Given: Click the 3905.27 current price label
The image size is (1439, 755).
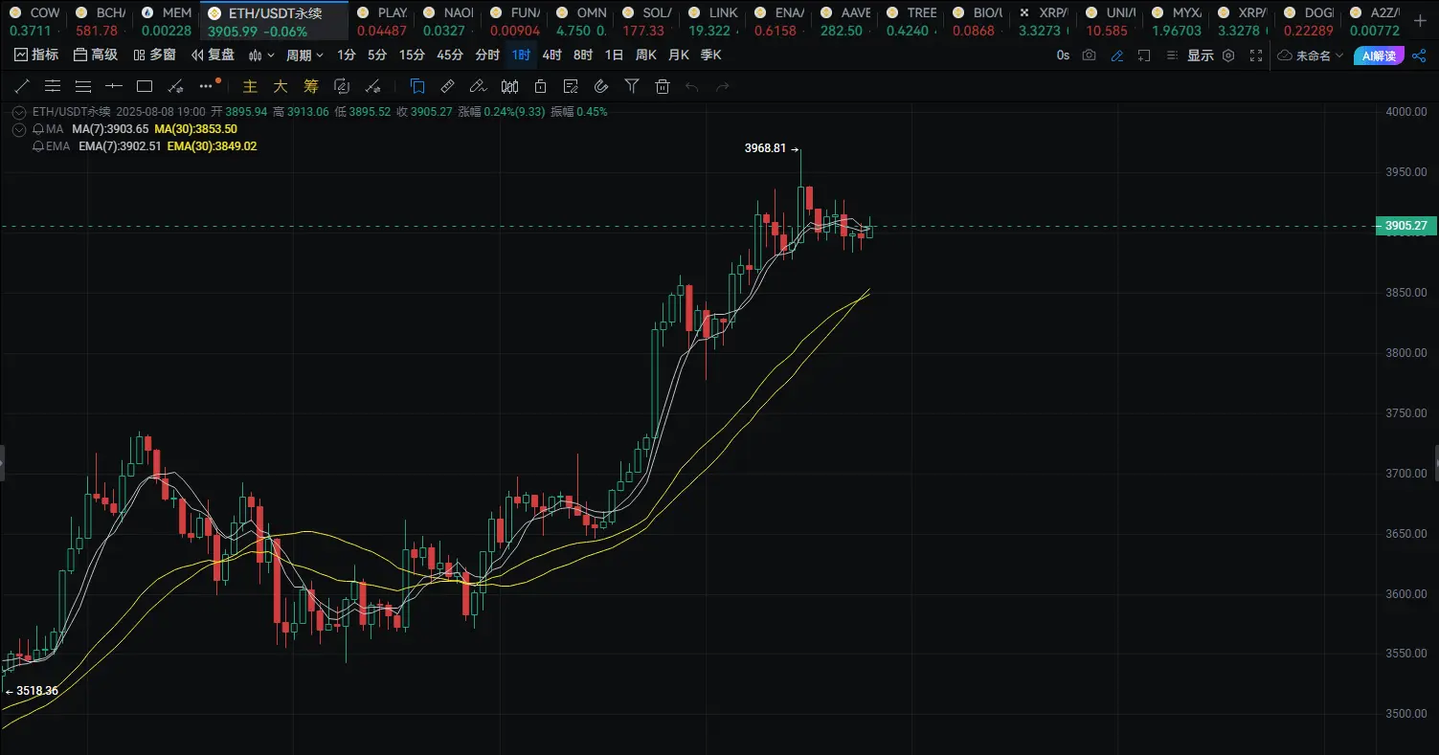Looking at the screenshot, I should 1405,226.
